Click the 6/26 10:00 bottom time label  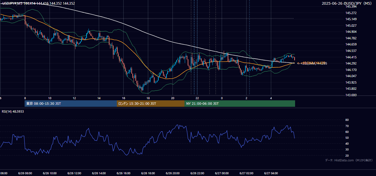[x=50, y=173]
